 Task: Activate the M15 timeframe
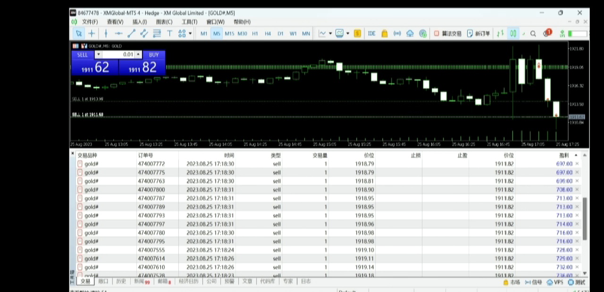tap(229, 33)
